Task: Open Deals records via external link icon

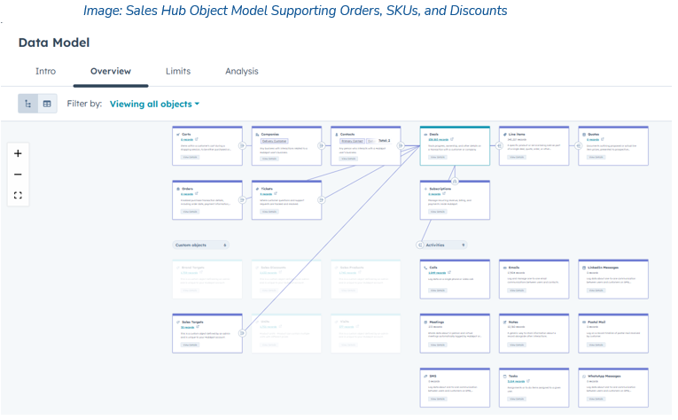Action: (452, 140)
